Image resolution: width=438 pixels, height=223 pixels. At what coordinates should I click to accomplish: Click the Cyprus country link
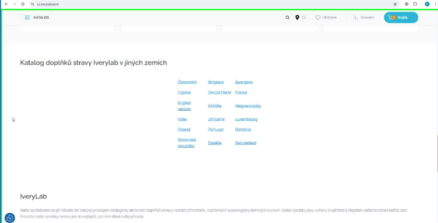(x=184, y=92)
